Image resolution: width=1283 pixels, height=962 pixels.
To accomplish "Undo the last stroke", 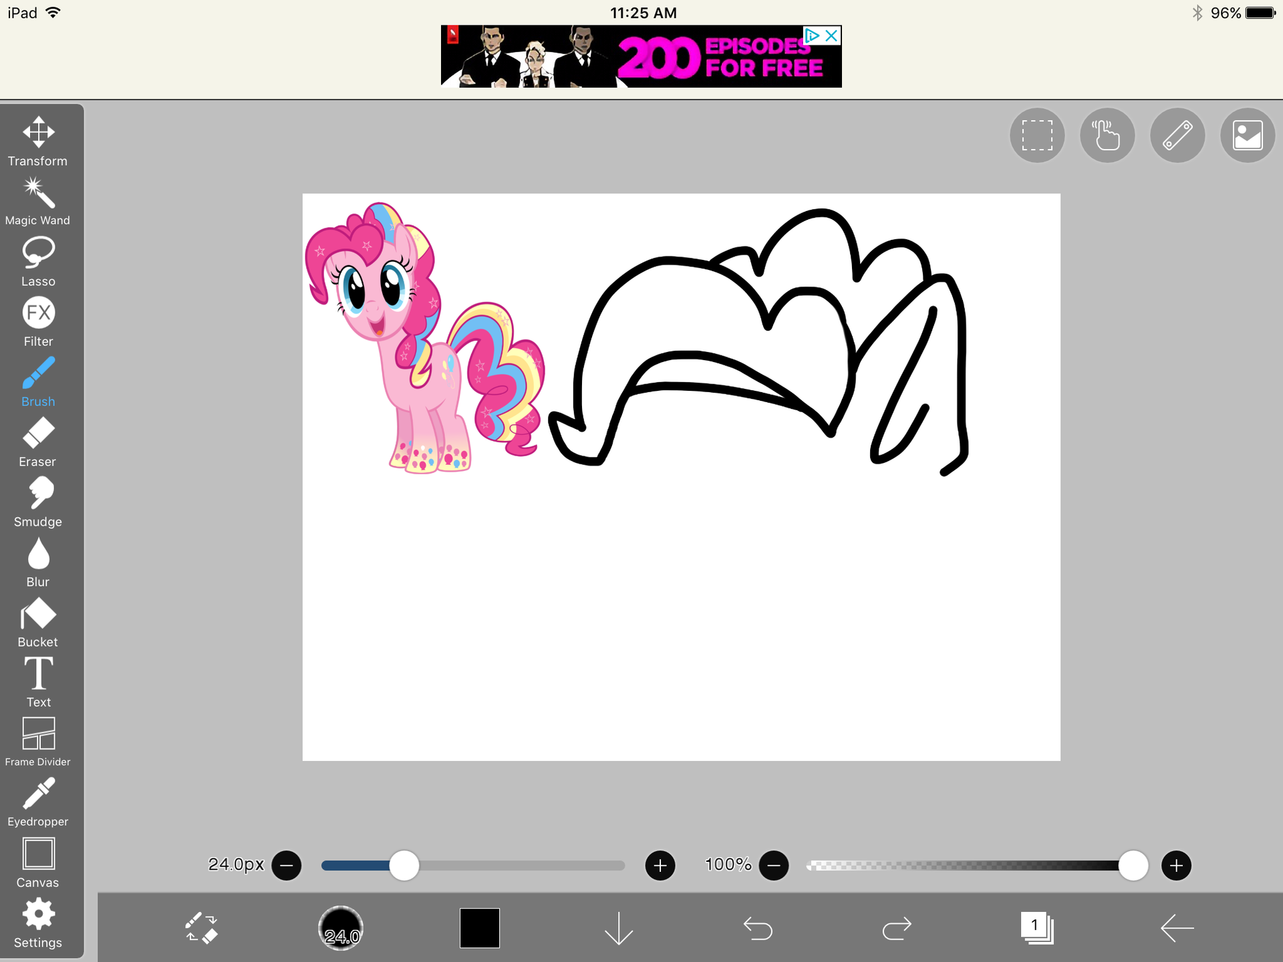I will click(x=758, y=928).
